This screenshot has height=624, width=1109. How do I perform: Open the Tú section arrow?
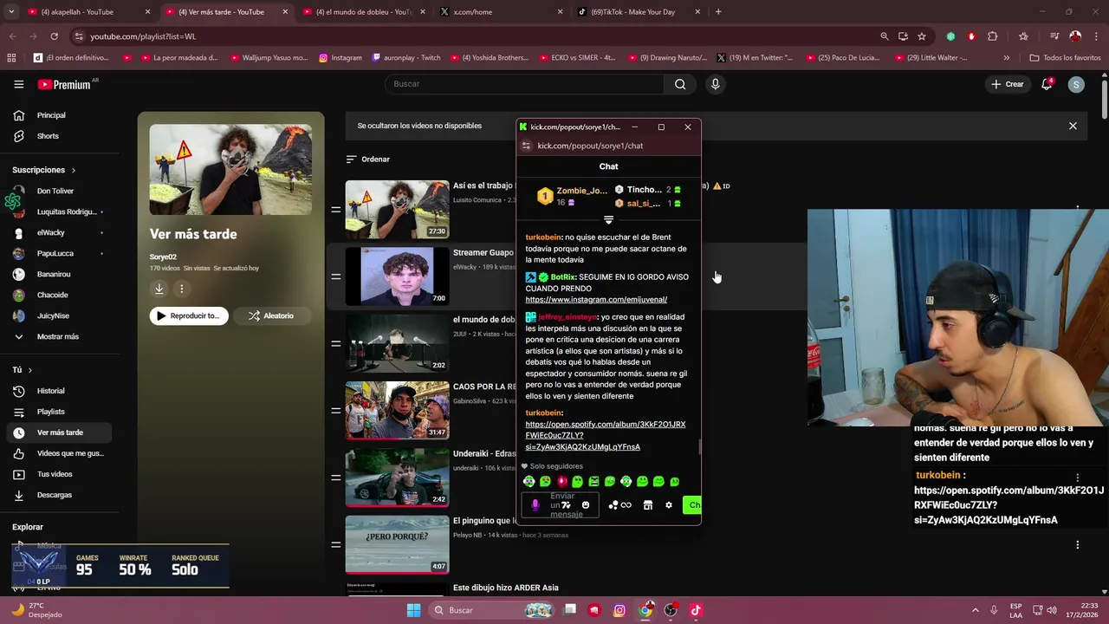tap(30, 370)
